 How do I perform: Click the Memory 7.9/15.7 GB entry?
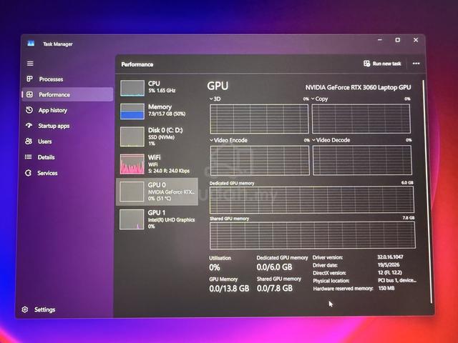157,111
